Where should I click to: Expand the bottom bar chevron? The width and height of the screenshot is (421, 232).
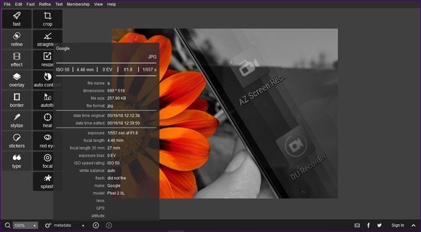(414, 225)
